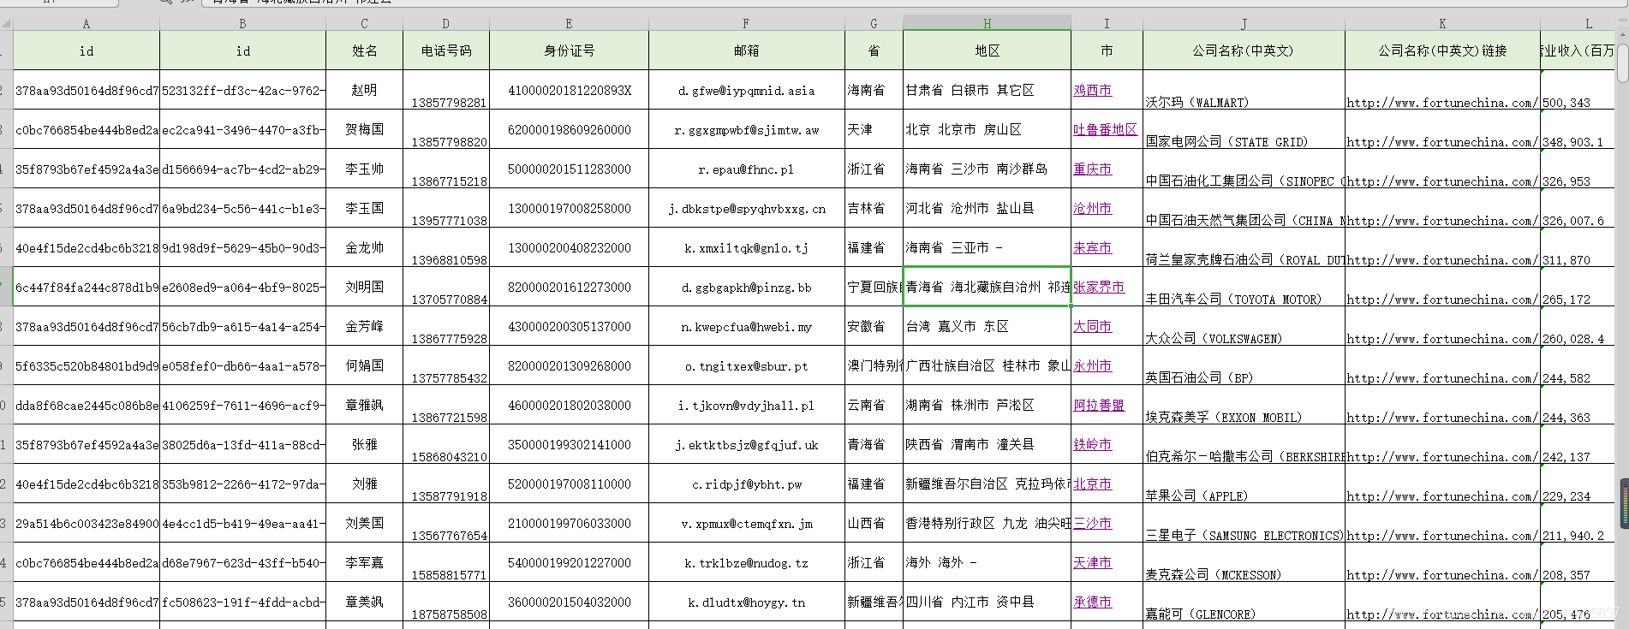The height and width of the screenshot is (629, 1629).
Task: Select column C header letter
Action: tap(364, 24)
